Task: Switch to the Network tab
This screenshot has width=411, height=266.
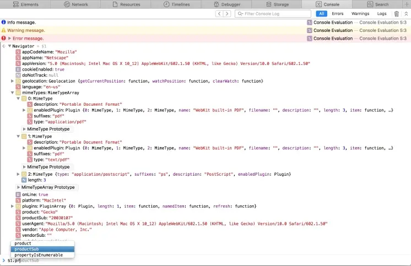Action: pos(75,4)
